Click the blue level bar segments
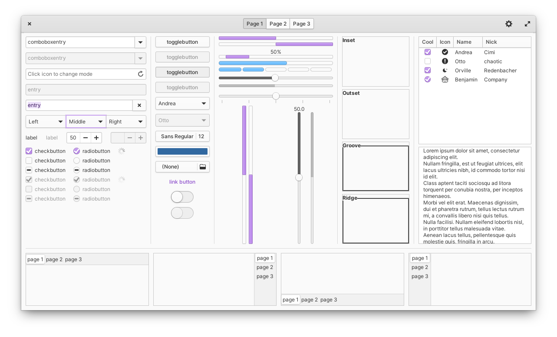This screenshot has width=557, height=337. 276,69
